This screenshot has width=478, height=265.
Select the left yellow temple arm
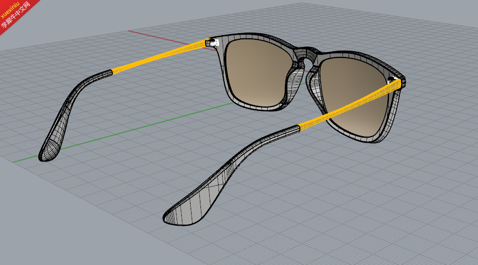tap(158, 57)
